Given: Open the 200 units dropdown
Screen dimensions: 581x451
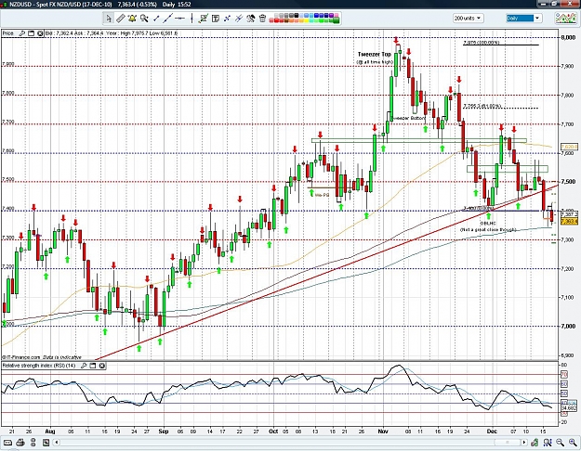Looking at the screenshot, I should tap(468, 18).
